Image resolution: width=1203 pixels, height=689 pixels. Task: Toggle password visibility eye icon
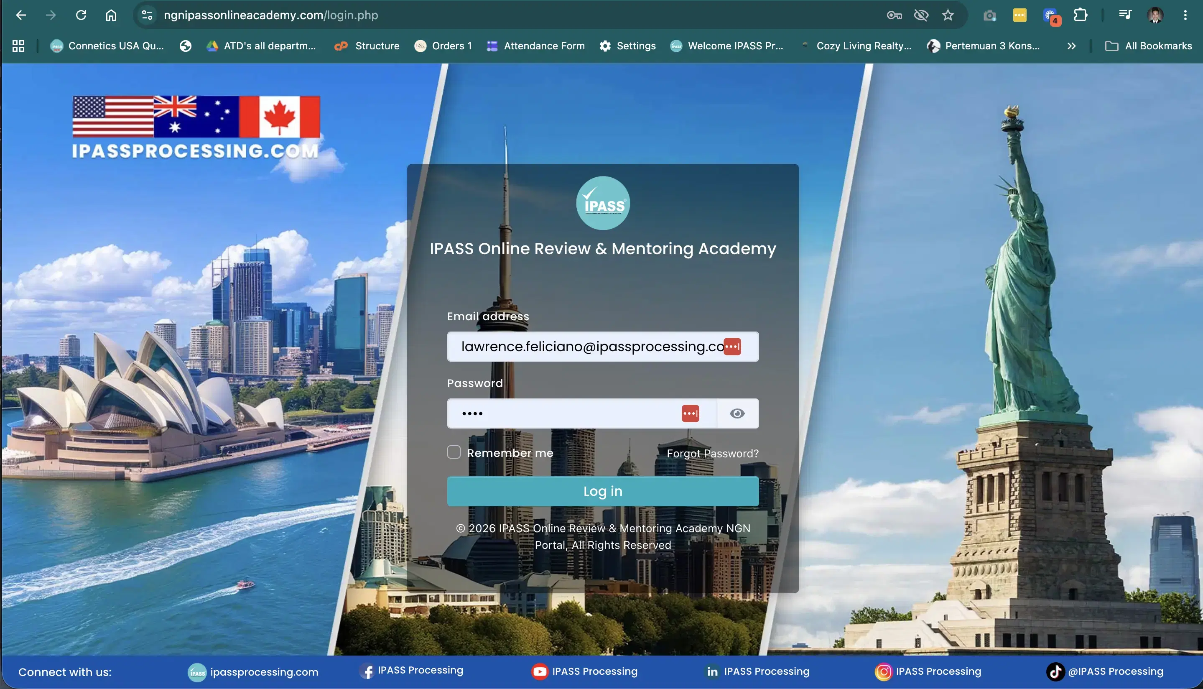click(737, 413)
